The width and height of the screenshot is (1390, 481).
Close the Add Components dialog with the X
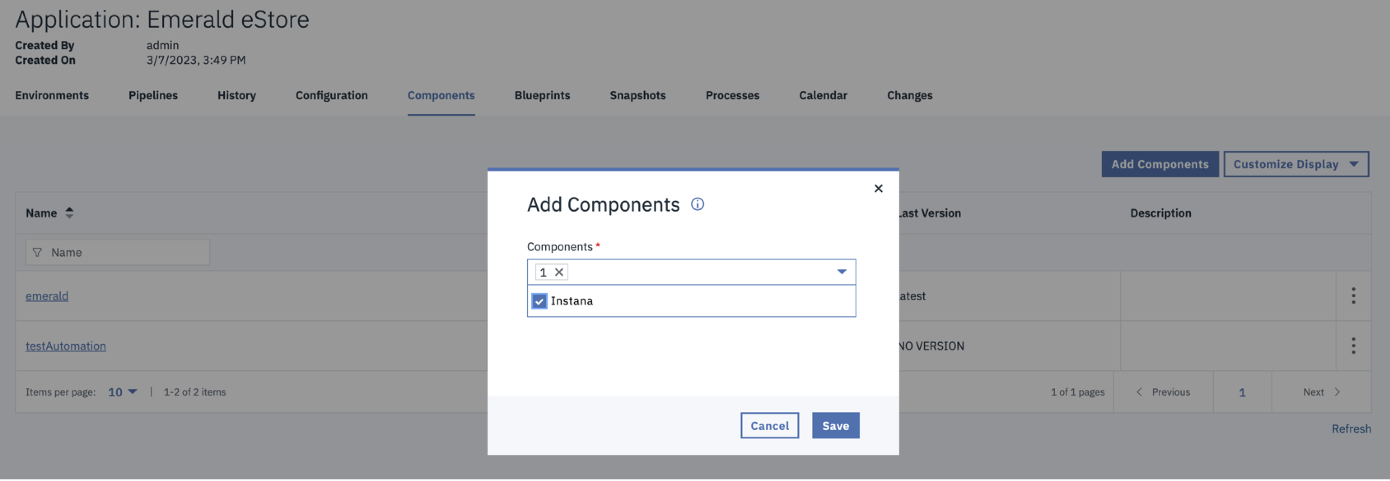click(879, 188)
